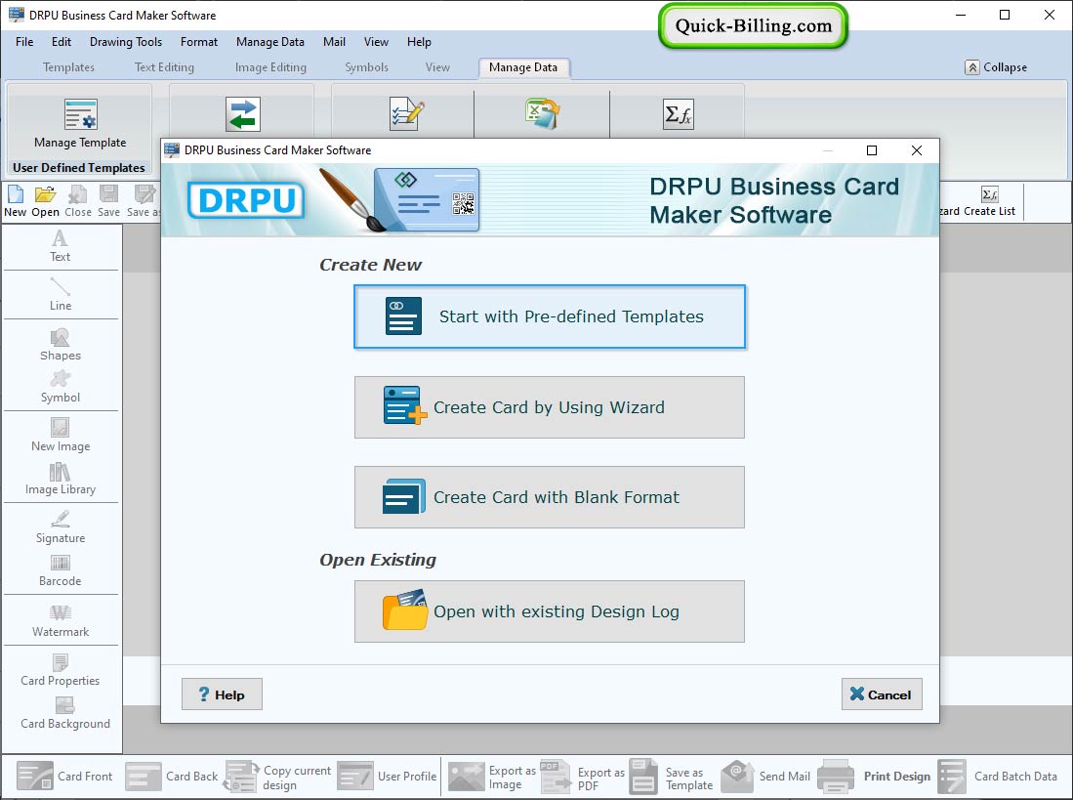The width and height of the screenshot is (1073, 800).
Task: Select the Line drawing tool
Action: (x=61, y=295)
